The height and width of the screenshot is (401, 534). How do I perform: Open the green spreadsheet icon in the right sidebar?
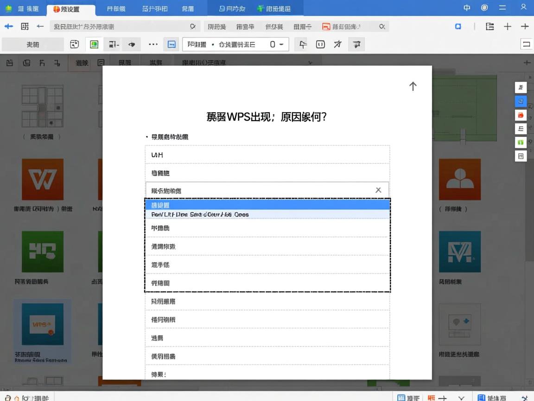tap(521, 142)
